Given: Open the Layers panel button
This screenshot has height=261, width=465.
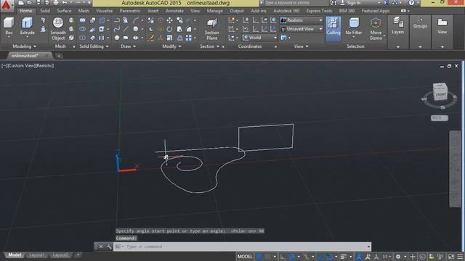Looking at the screenshot, I should 397,26.
